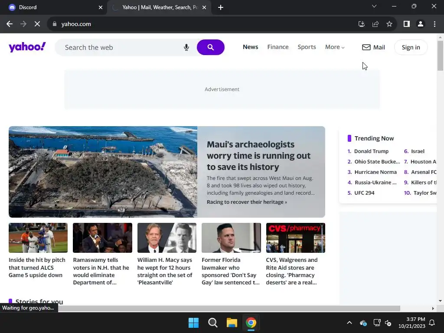
Task: Click the muted volume tray icon
Action: (x=388, y=323)
